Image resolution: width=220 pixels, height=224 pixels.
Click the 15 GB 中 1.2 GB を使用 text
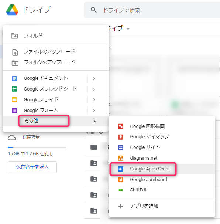[x=30, y=154]
